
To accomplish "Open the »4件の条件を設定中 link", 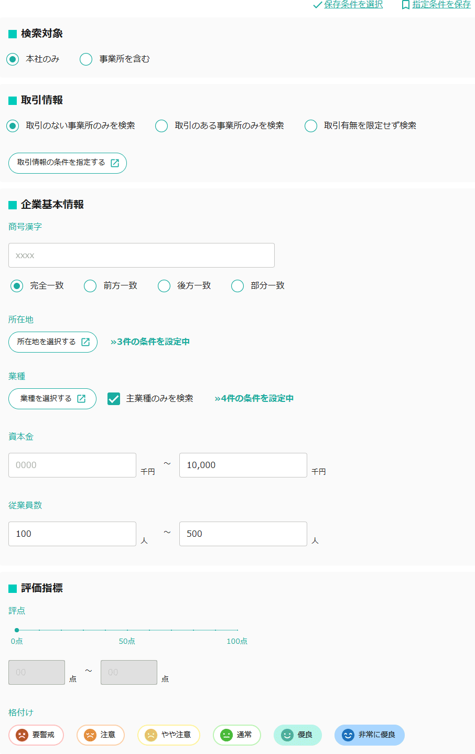I will pos(254,398).
